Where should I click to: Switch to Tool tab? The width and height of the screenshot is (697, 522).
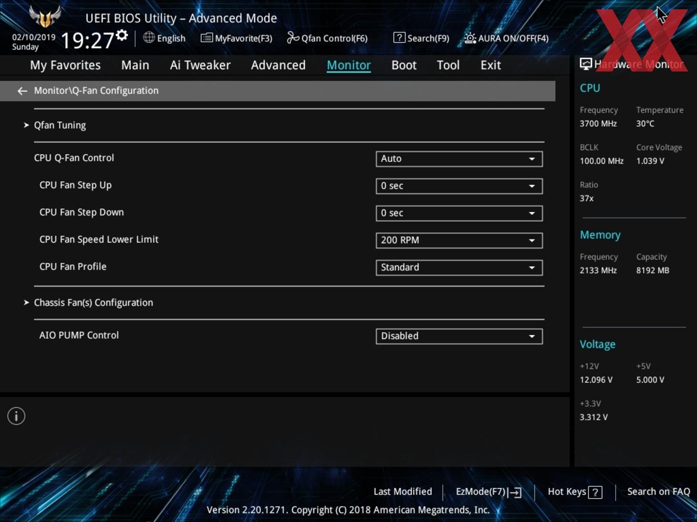448,66
